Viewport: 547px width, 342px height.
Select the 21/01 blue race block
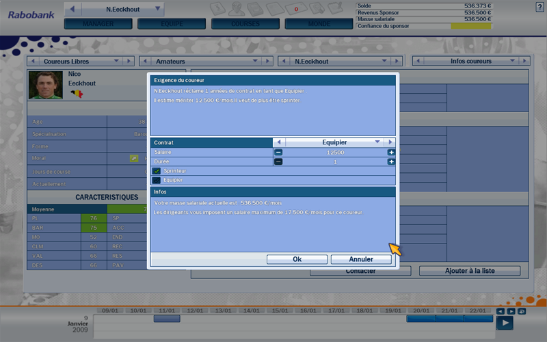[x=450, y=318]
